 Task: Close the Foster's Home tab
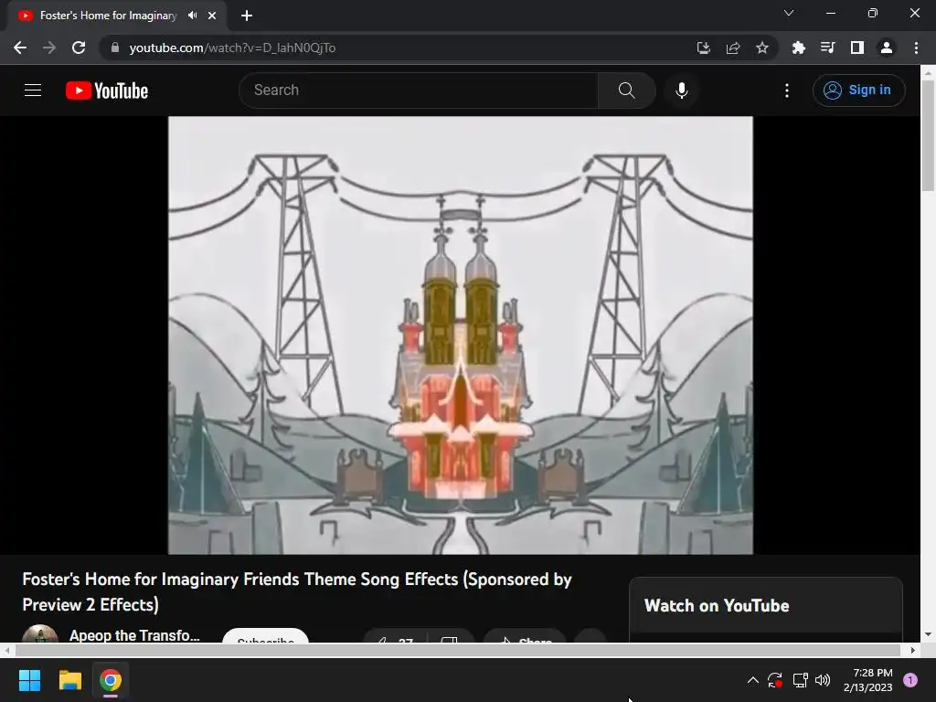[212, 16]
